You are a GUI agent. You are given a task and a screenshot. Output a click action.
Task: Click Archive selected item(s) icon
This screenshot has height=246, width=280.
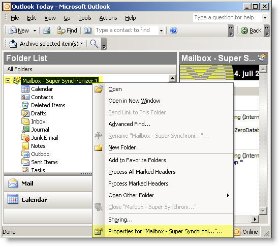pyautogui.click(x=13, y=44)
